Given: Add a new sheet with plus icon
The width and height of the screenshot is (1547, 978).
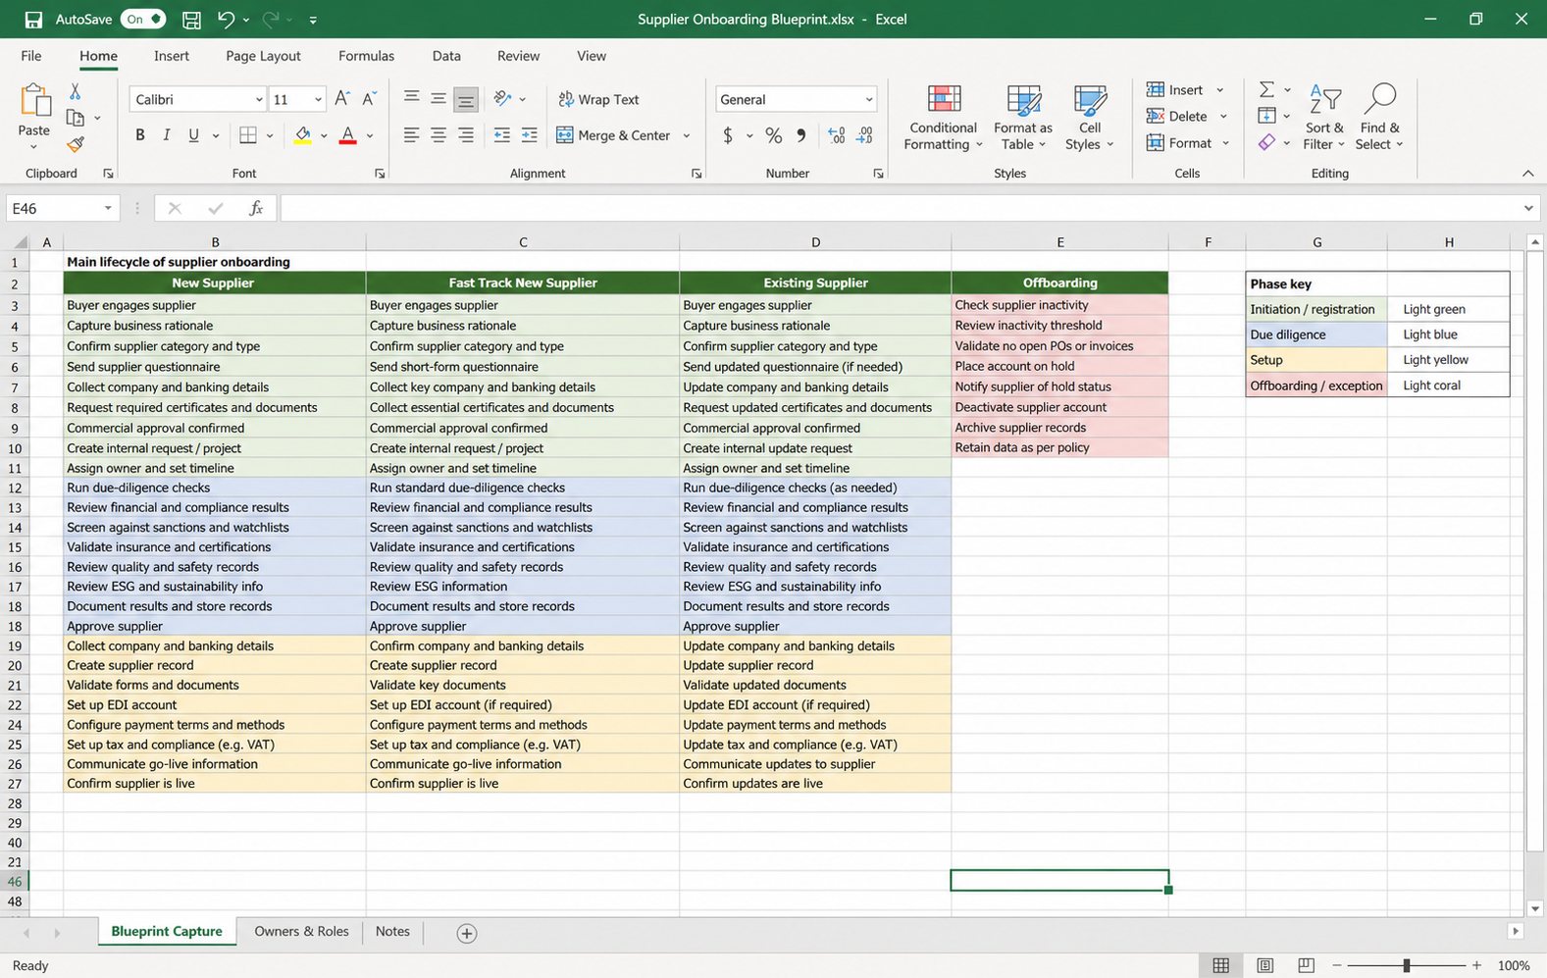Looking at the screenshot, I should pos(467,933).
